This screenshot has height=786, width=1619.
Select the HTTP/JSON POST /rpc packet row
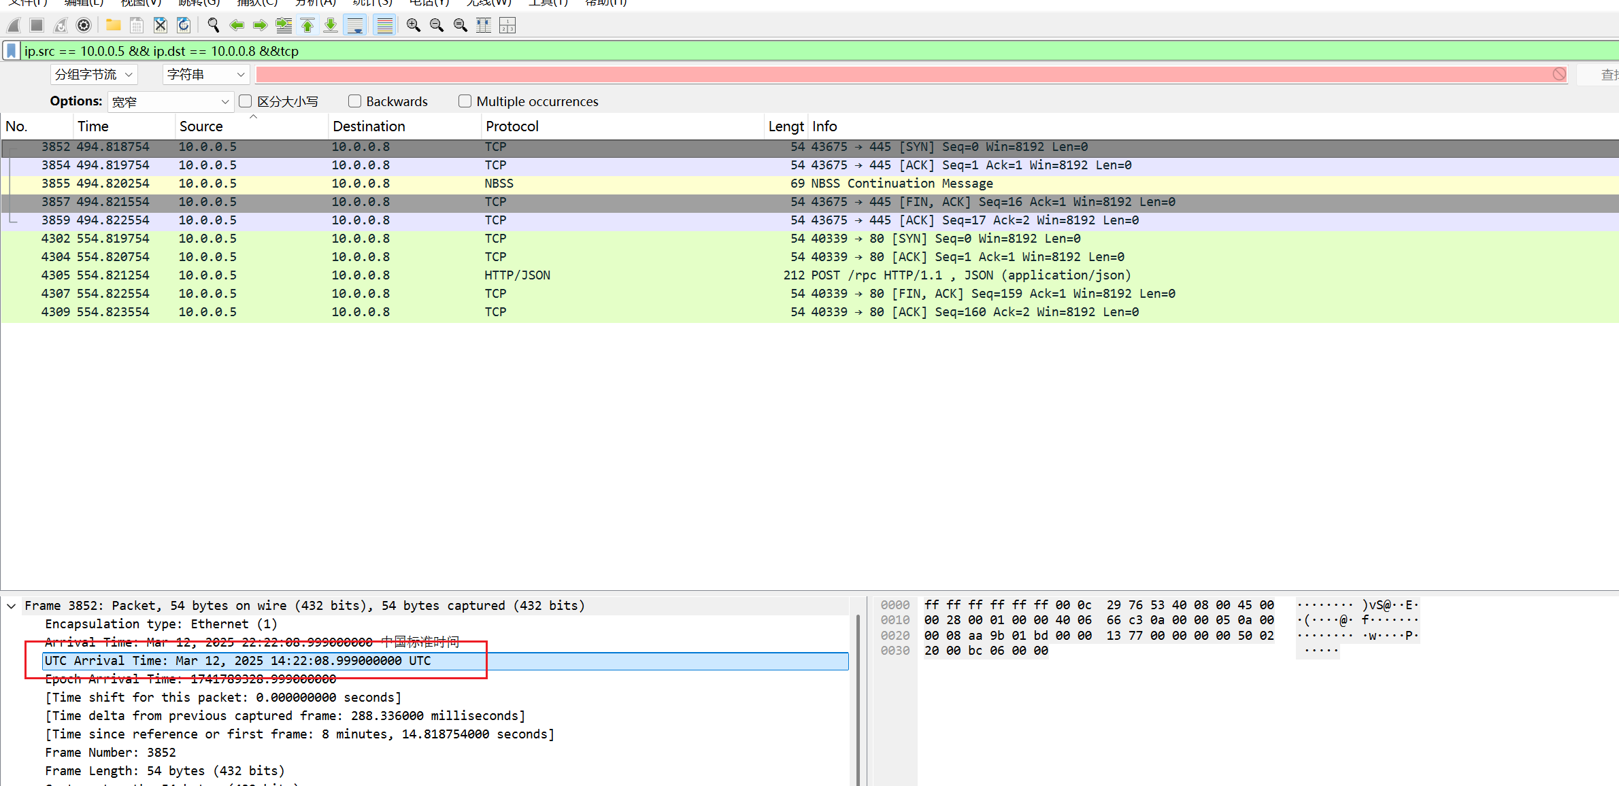pos(517,275)
